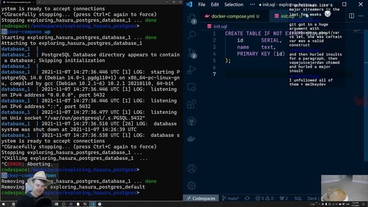368x207 pixels.
Task: Open the File menu
Action: (x=201, y=5)
